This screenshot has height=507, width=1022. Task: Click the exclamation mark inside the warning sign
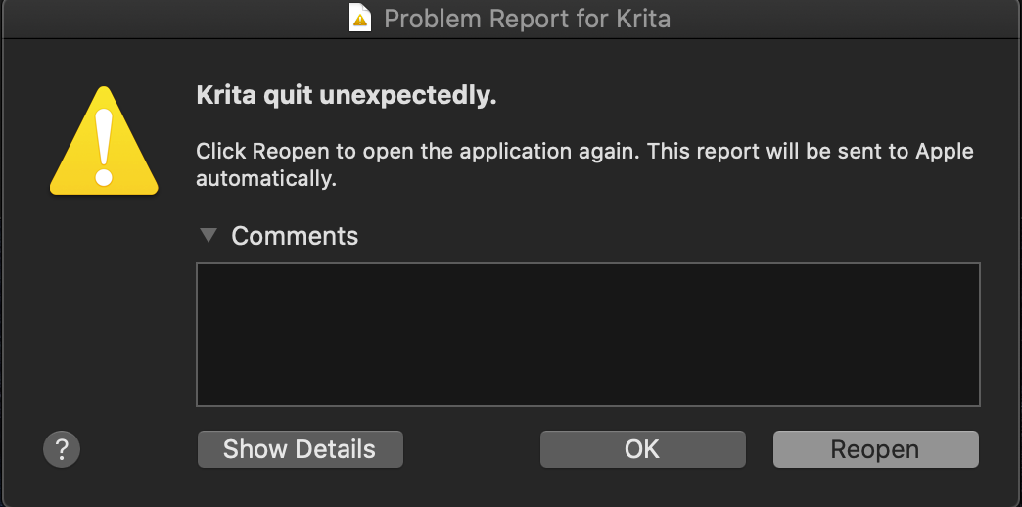(104, 144)
